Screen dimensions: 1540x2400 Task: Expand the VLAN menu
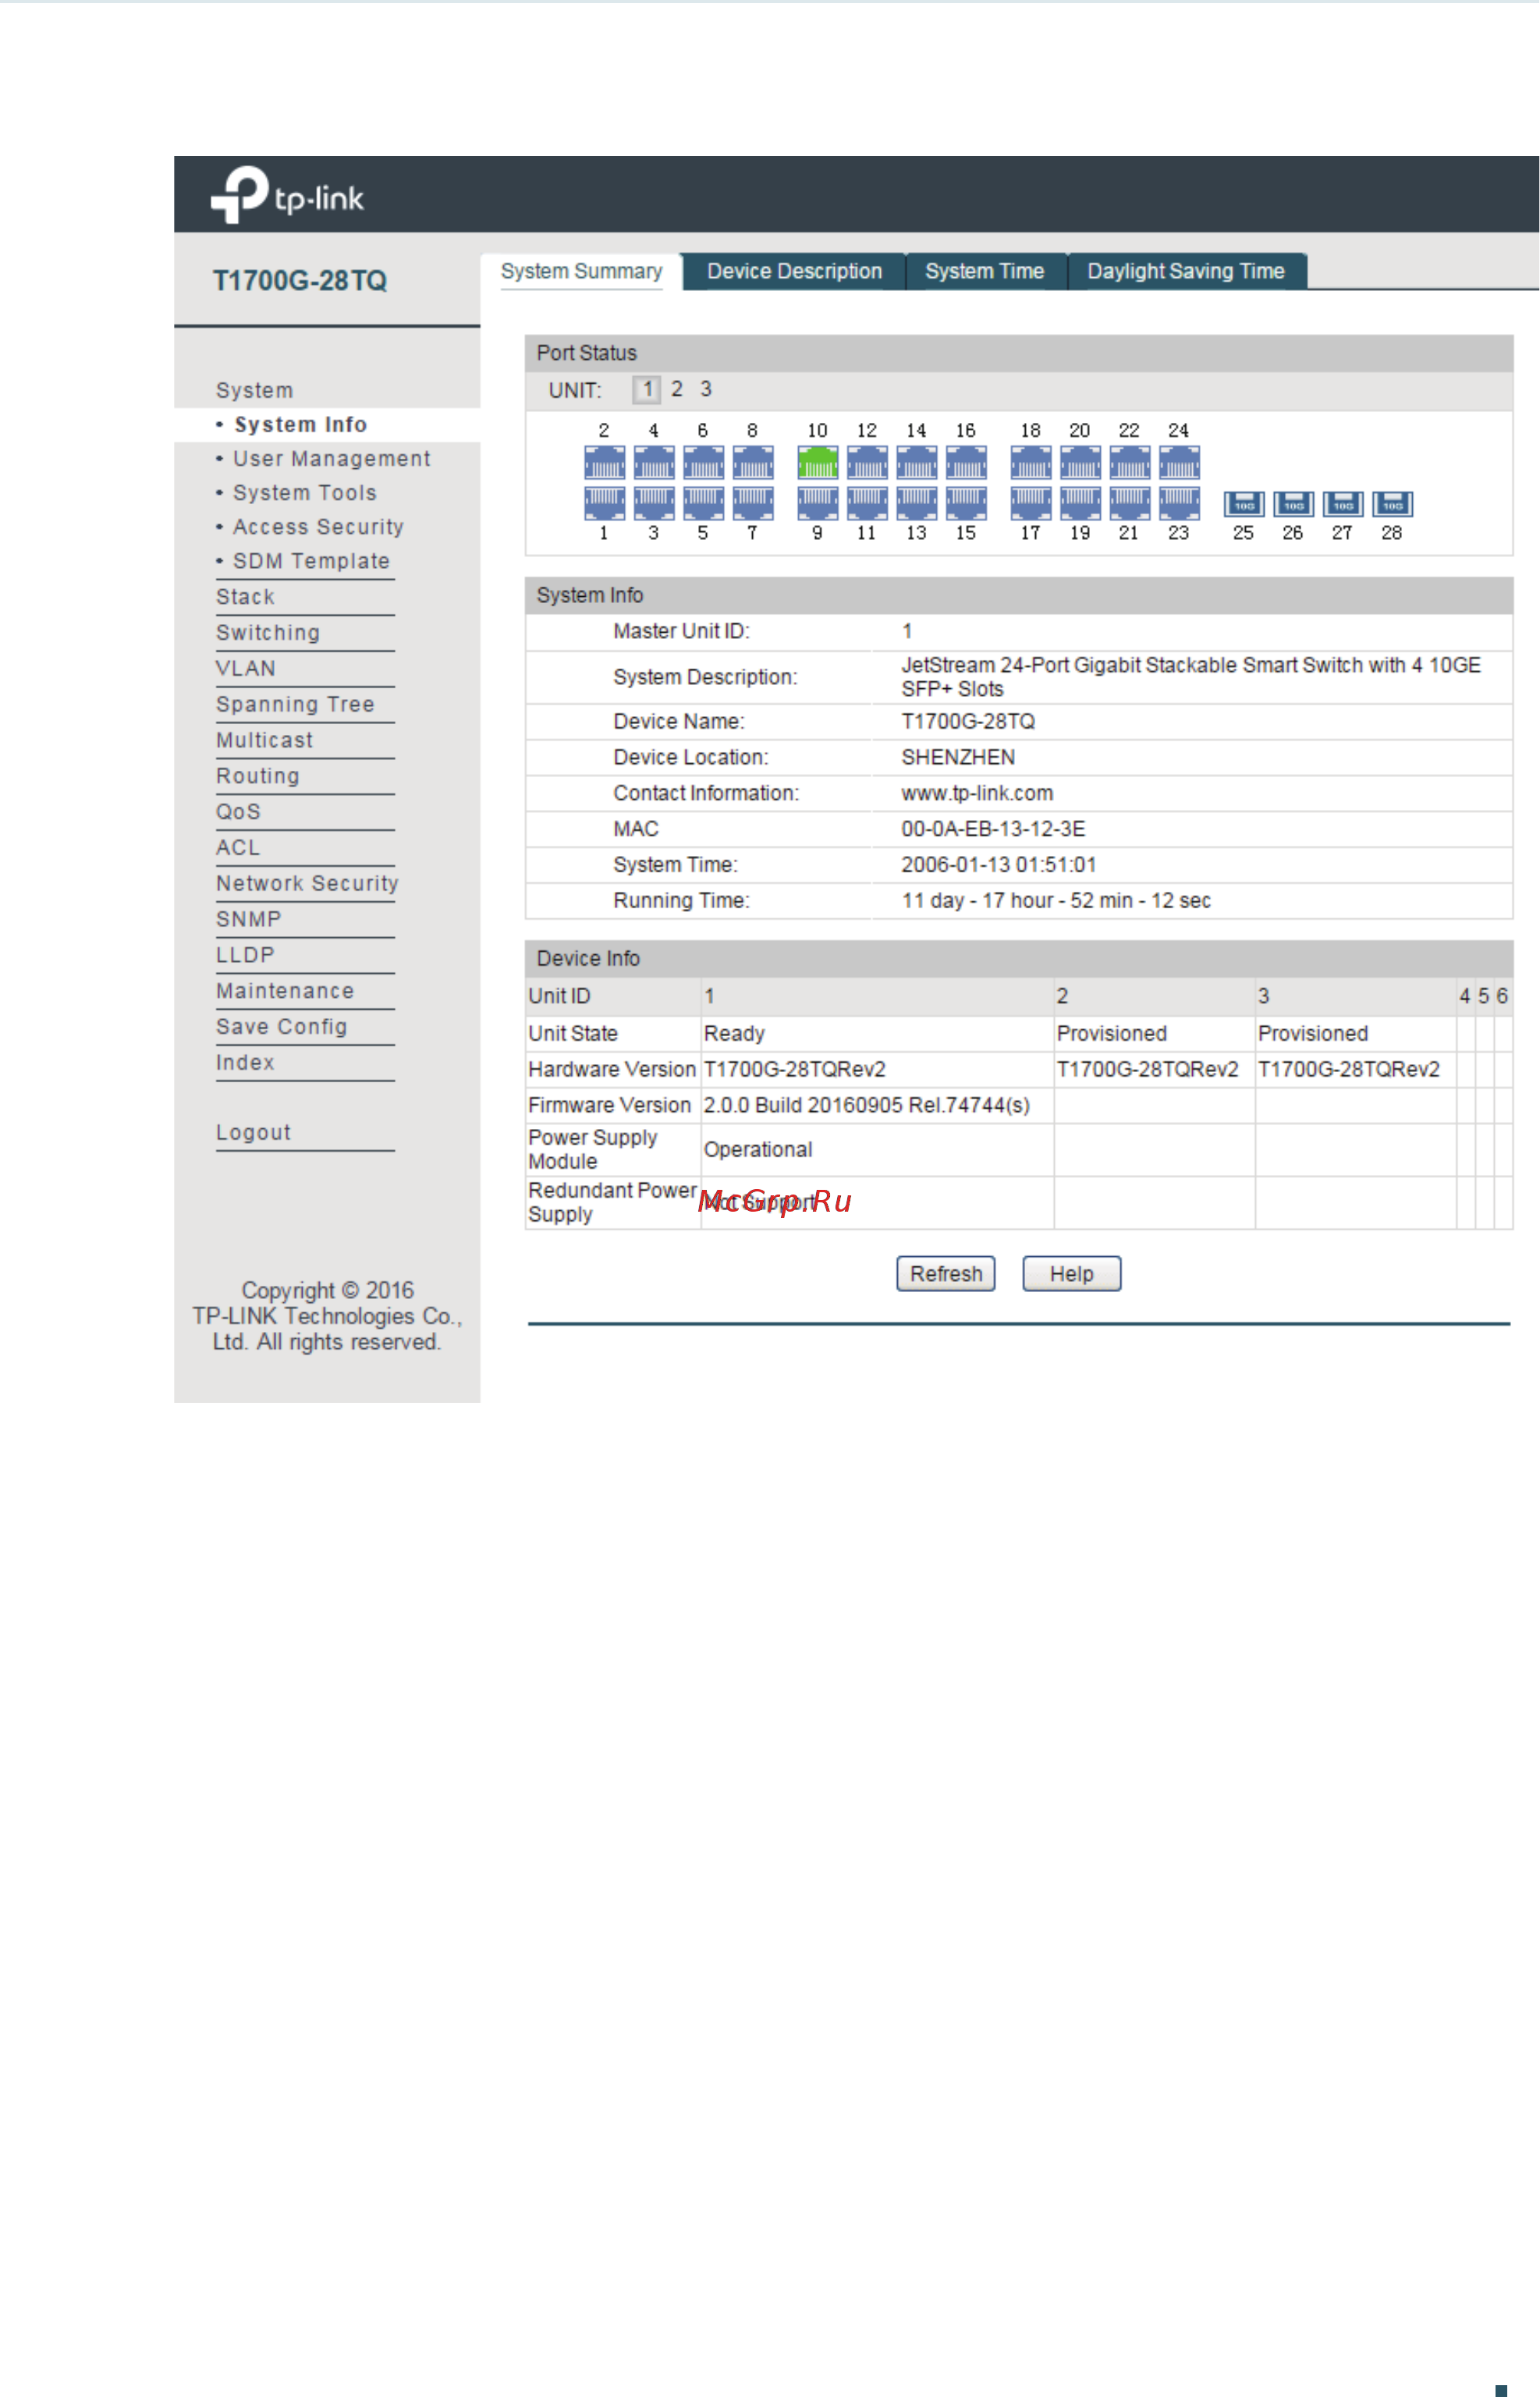pos(246,669)
